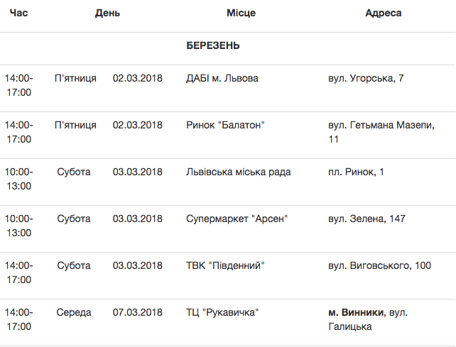Click the address "пл. Ринок, 1"
The image size is (456, 347).
356,172
